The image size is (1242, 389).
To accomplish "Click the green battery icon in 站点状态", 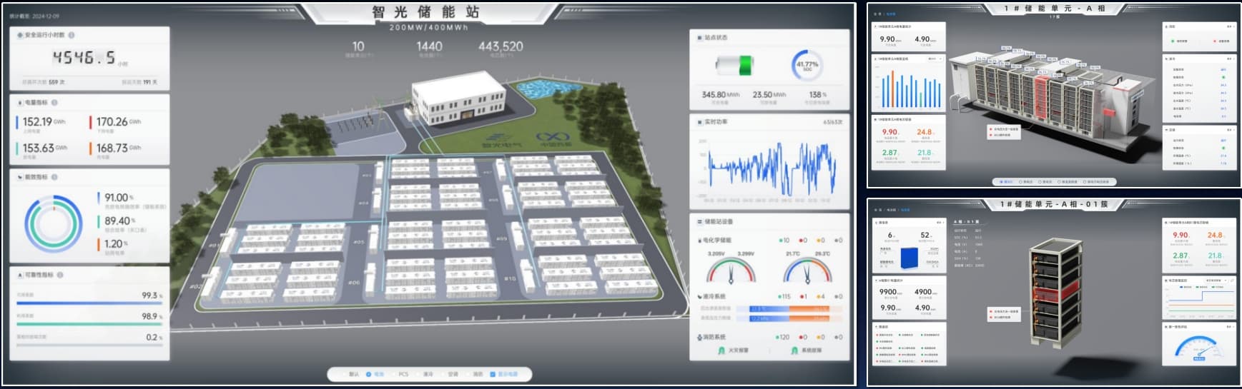I will click(735, 66).
